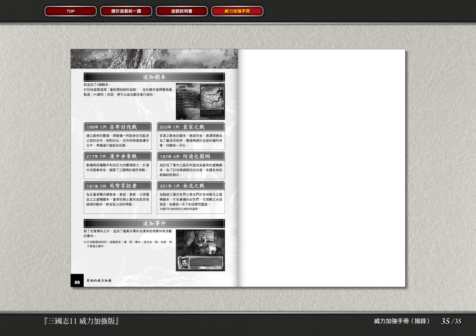Click the text 除了史實事件之外 paragraph
Viewport: 476px width, 336px height.
(x=128, y=233)
